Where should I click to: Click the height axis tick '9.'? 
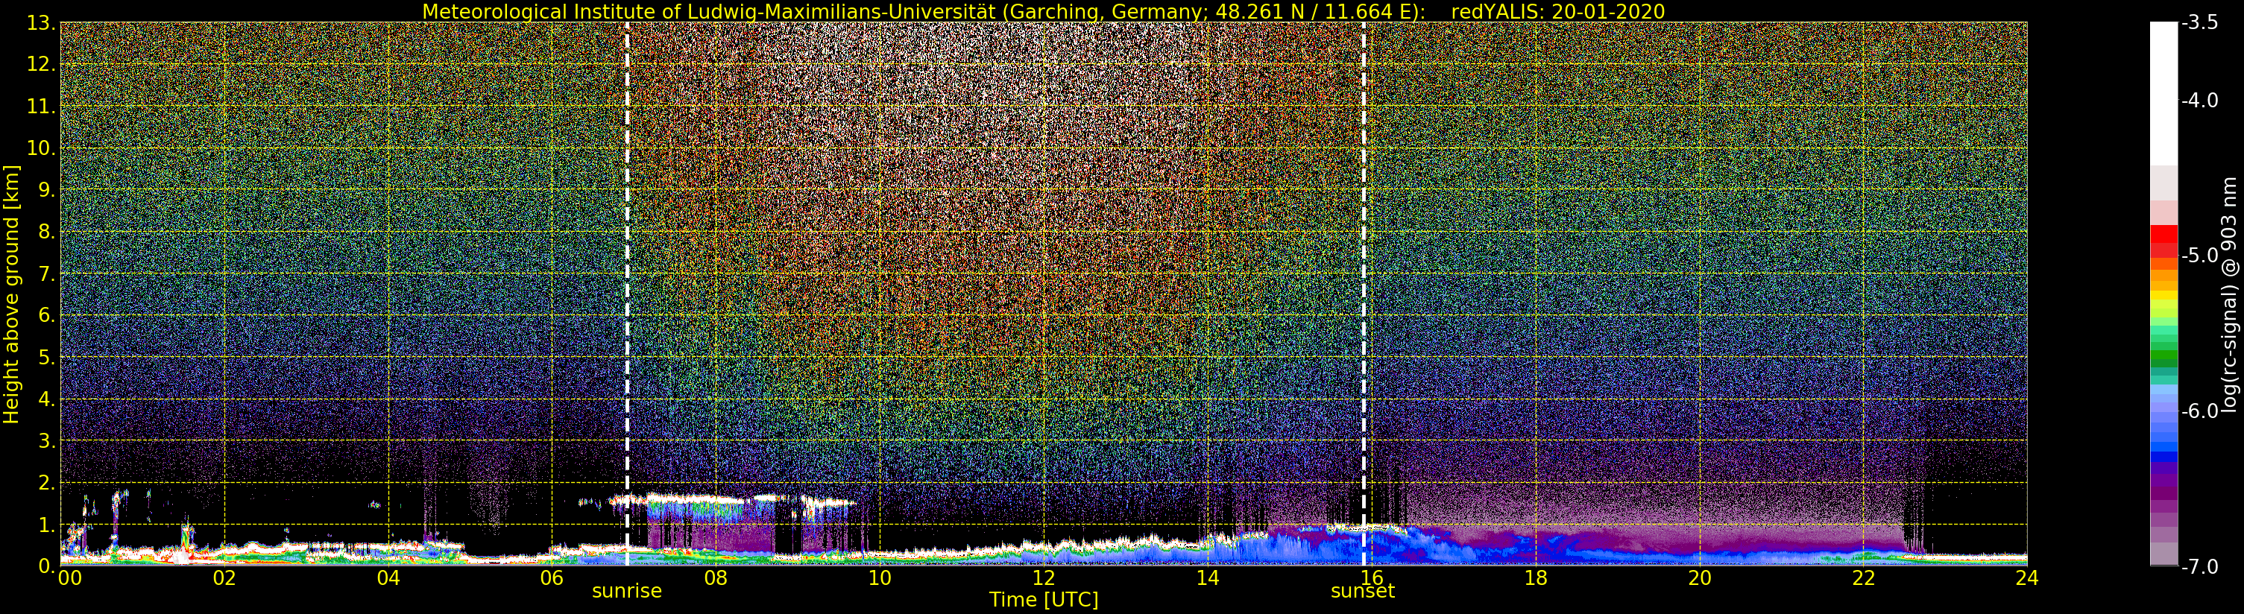[46, 190]
